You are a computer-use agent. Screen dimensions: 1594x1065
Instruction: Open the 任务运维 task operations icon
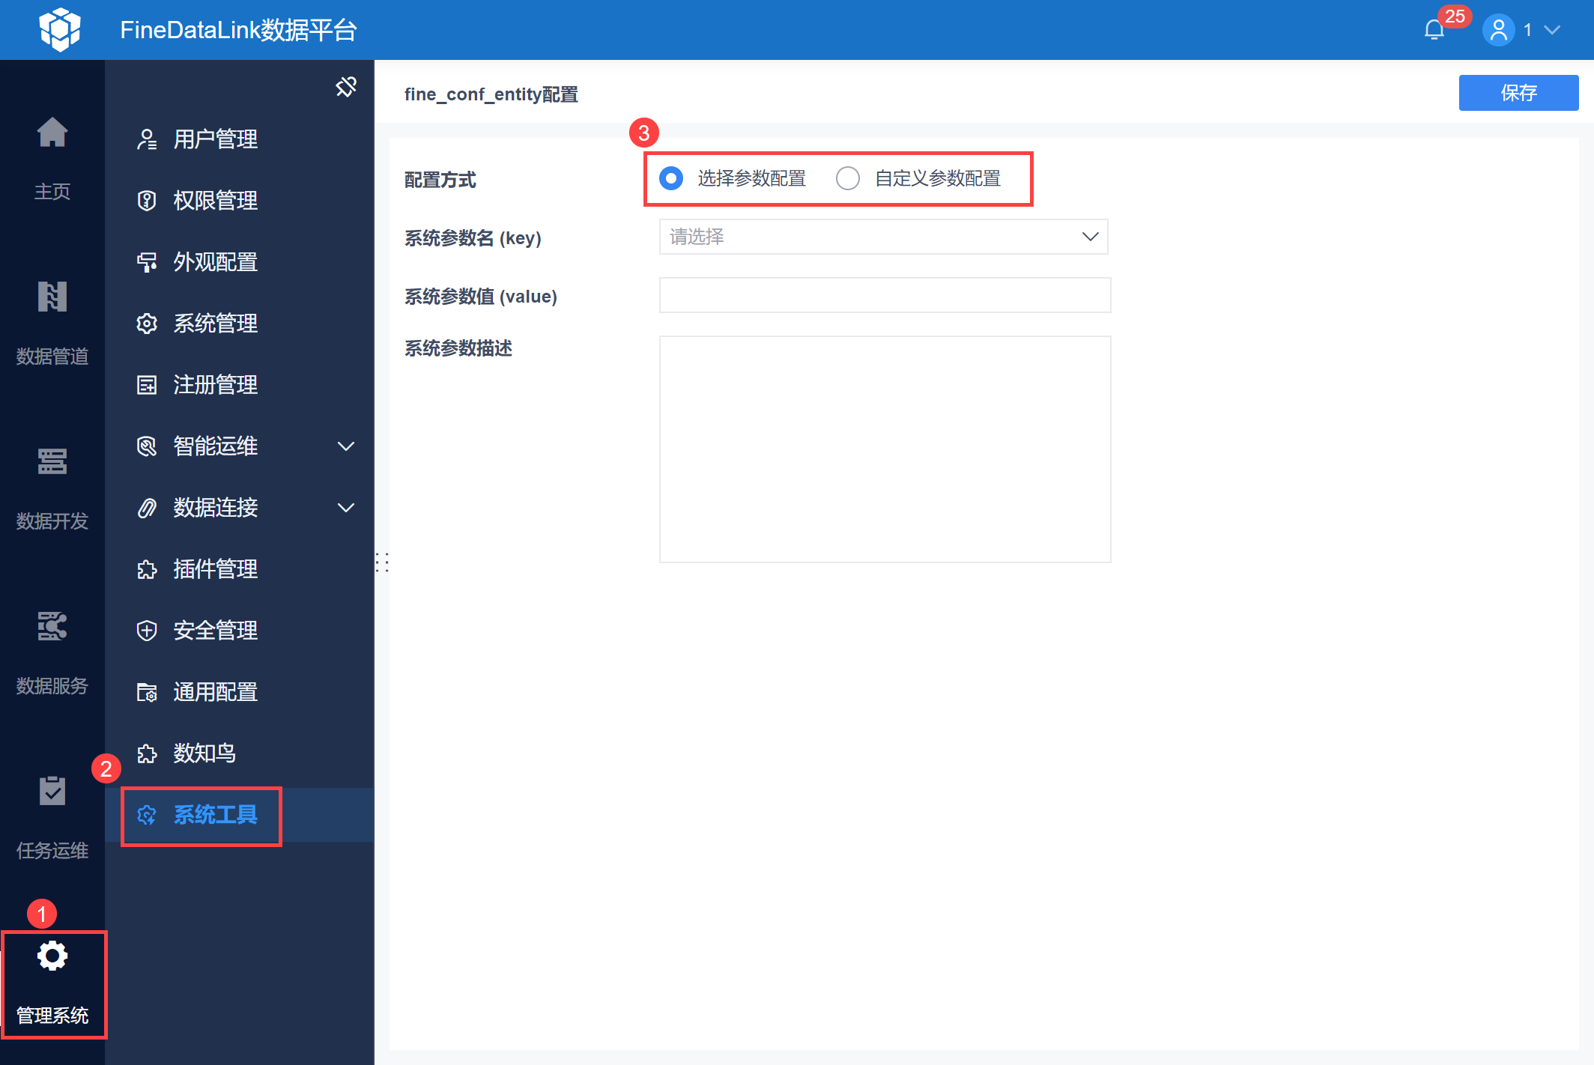[x=52, y=792]
